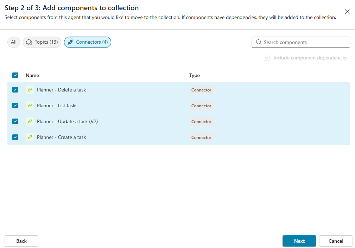Go Back to the previous step
This screenshot has width=355, height=248.
pyautogui.click(x=21, y=241)
